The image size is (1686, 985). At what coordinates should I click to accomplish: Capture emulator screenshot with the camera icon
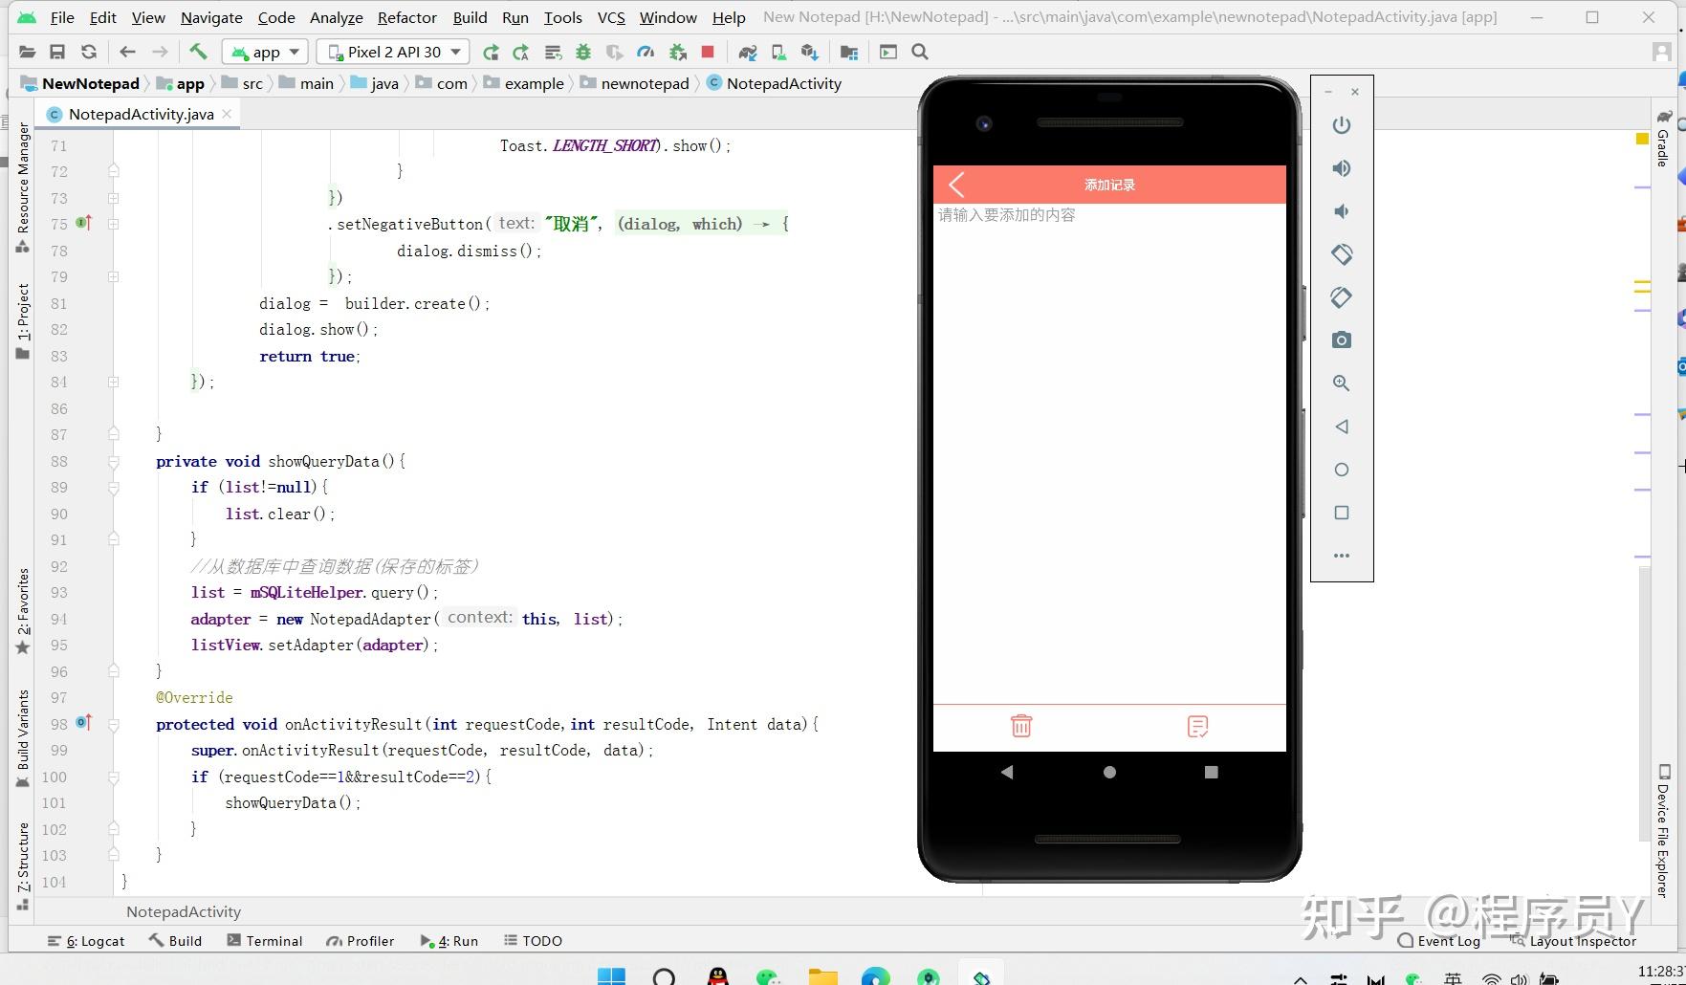tap(1342, 339)
